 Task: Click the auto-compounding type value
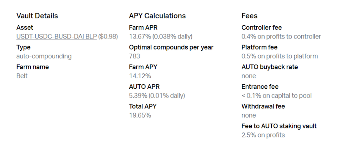click(x=44, y=56)
